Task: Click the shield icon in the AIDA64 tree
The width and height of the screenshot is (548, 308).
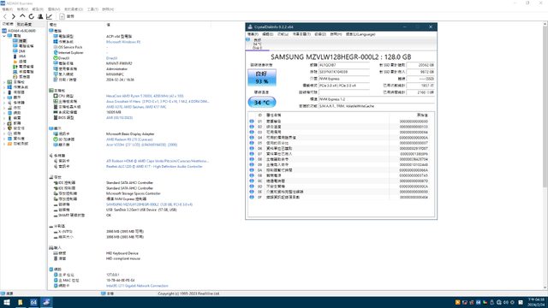Action: coord(9,128)
